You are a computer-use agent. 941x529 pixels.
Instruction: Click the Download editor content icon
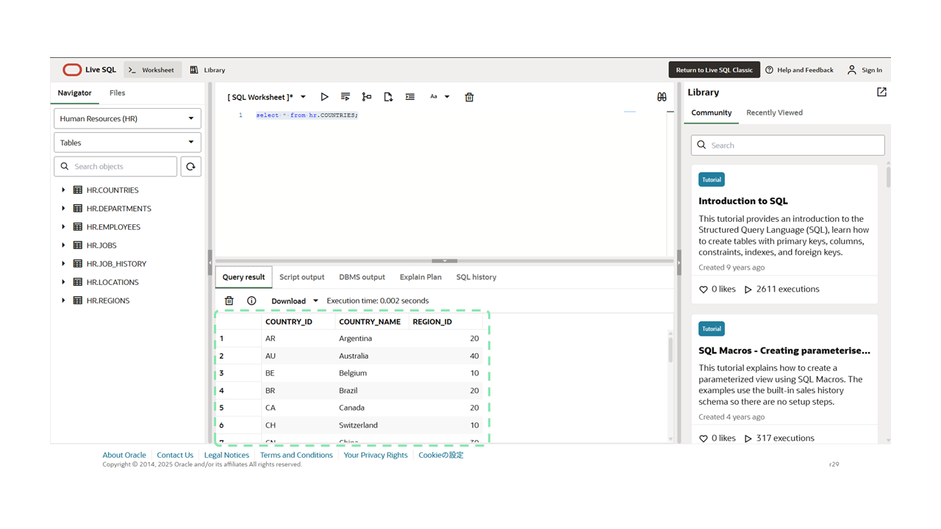tap(388, 97)
